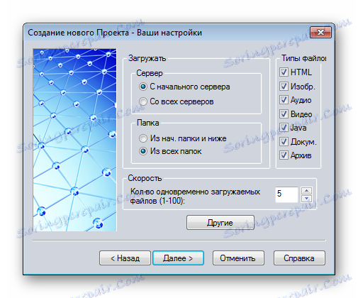The image size is (358, 298).
Task: Proceed with the "Далее >" button
Action: point(178,258)
